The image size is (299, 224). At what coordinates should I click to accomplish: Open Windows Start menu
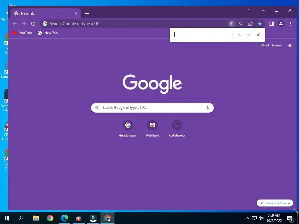point(7,218)
